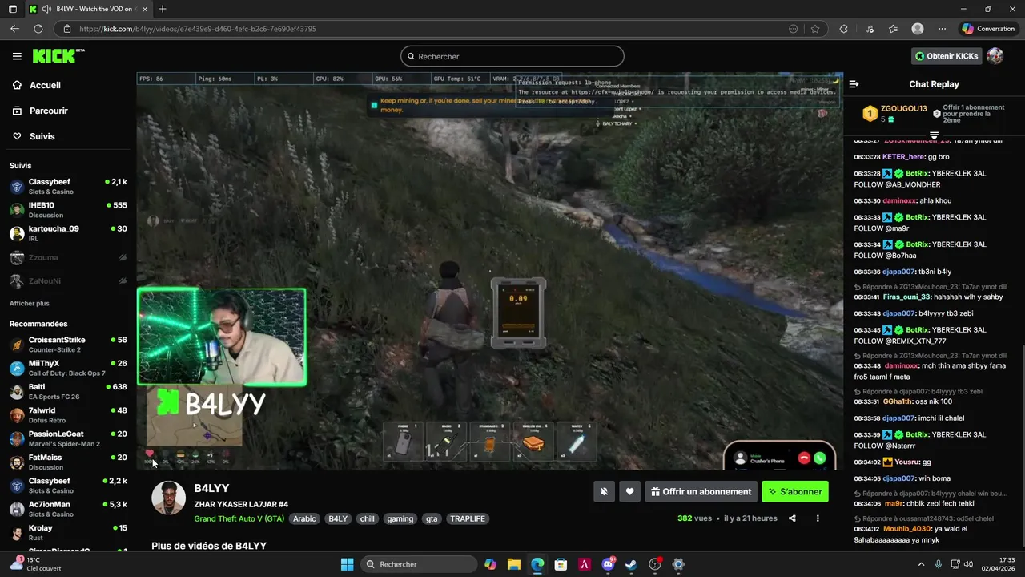
Task: Open B4LYY channel name link
Action: coord(211,488)
